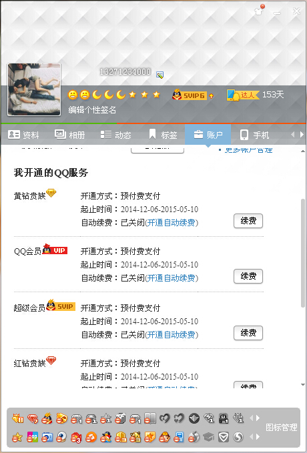Show previous icons in top icon row
The width and height of the screenshot is (307, 453).
(251, 418)
